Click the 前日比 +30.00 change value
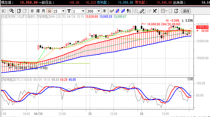210x117 pixels. [x=74, y=3]
